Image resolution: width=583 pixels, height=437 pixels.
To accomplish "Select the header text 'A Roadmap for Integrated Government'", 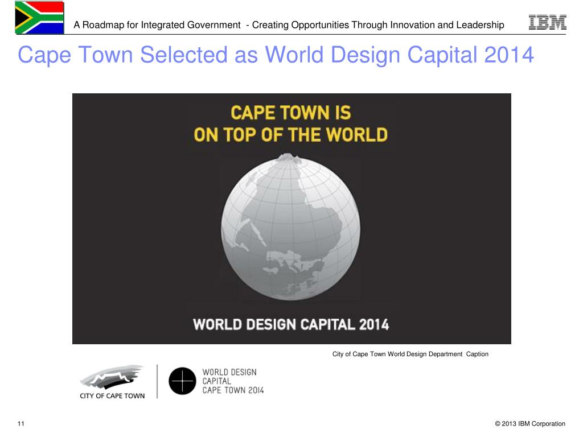I will click(157, 25).
